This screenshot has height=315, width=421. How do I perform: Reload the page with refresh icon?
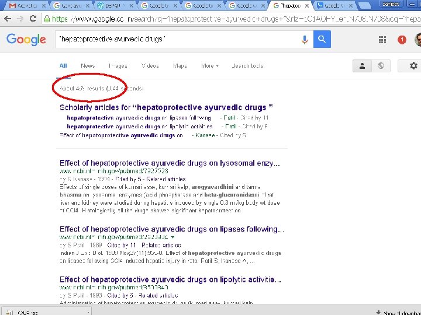(33, 19)
